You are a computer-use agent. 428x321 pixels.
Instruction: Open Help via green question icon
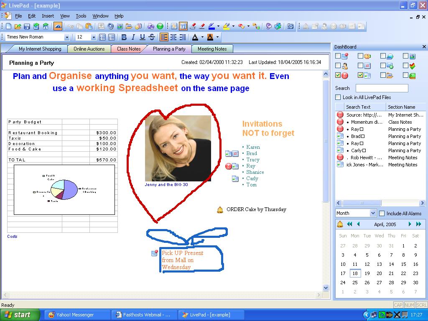160,26
